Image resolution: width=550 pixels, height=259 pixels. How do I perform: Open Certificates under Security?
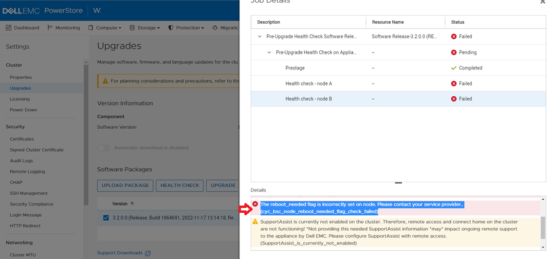pos(22,139)
